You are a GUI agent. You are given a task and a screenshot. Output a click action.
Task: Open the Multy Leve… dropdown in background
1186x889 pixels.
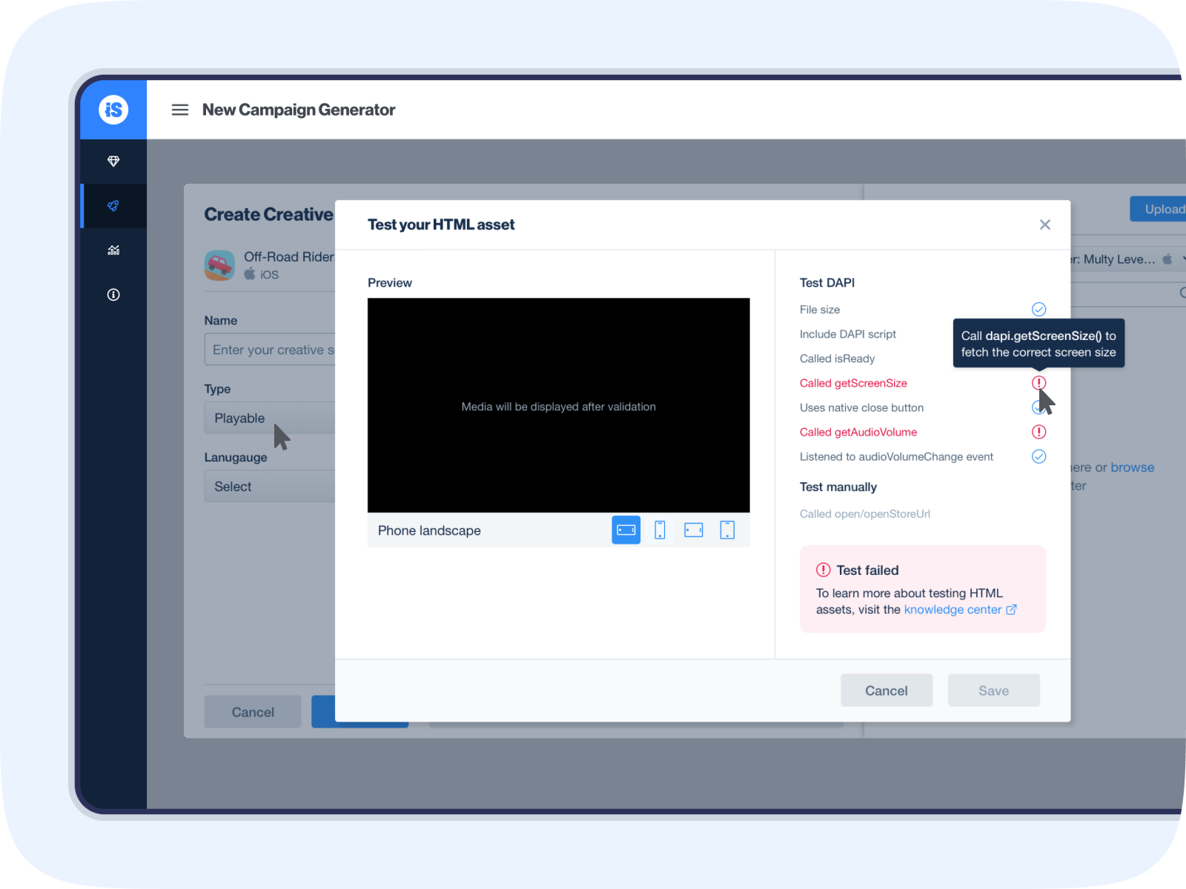[1128, 259]
